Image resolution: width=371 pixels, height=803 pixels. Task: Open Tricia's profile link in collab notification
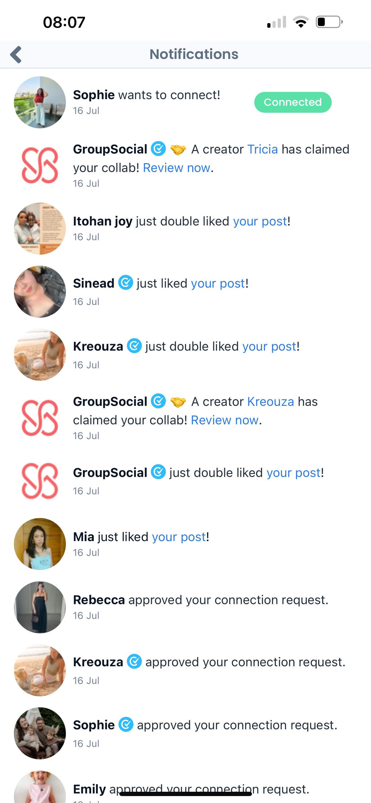pos(262,149)
